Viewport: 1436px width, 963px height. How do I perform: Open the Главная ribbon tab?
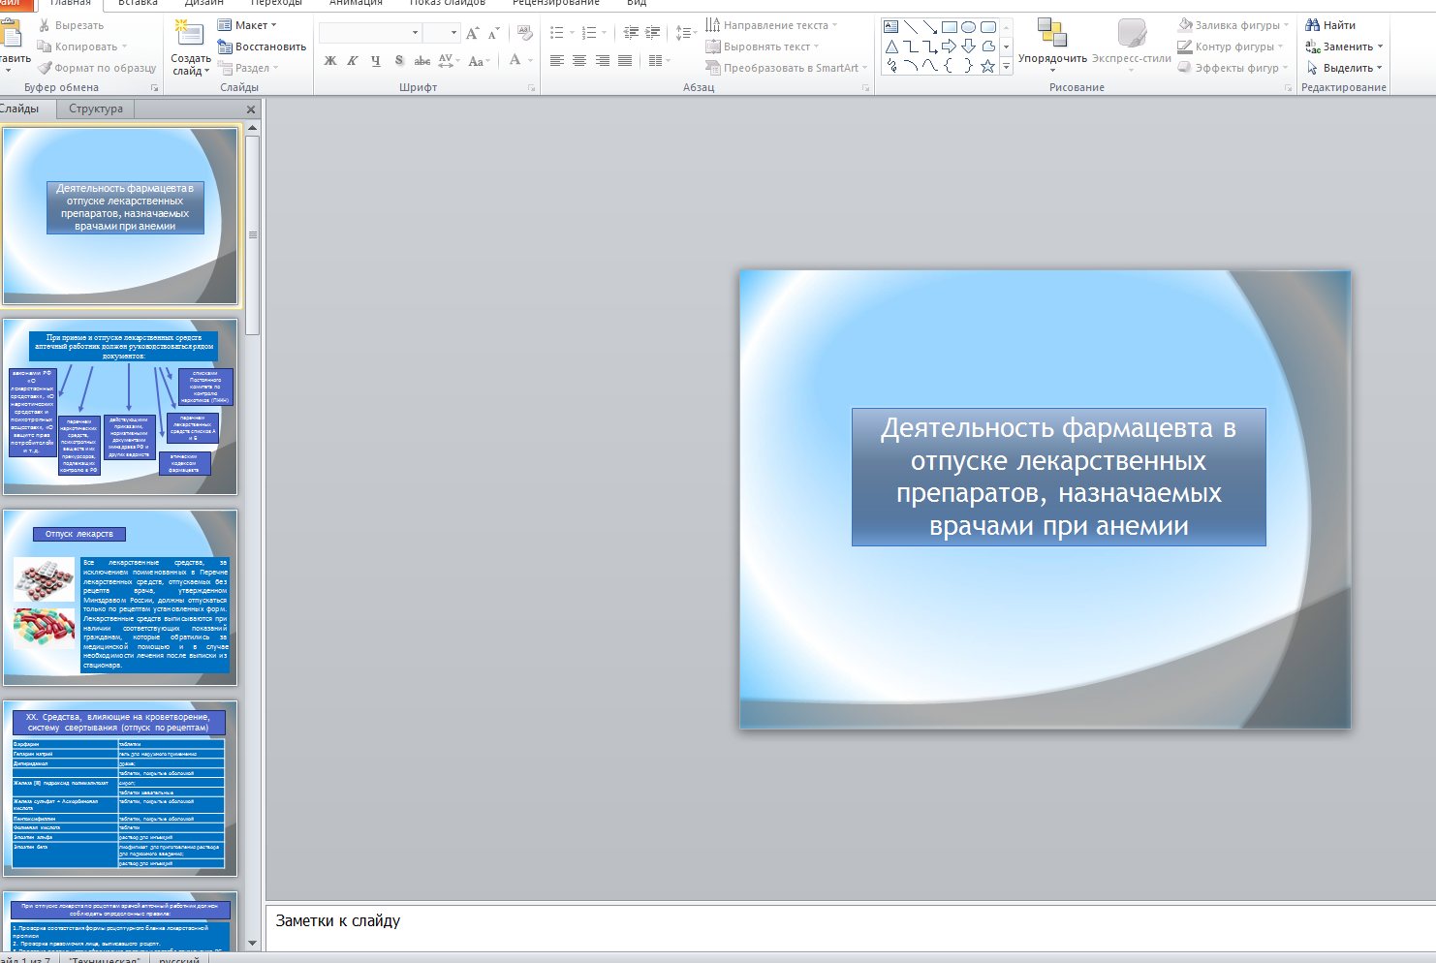[71, 3]
